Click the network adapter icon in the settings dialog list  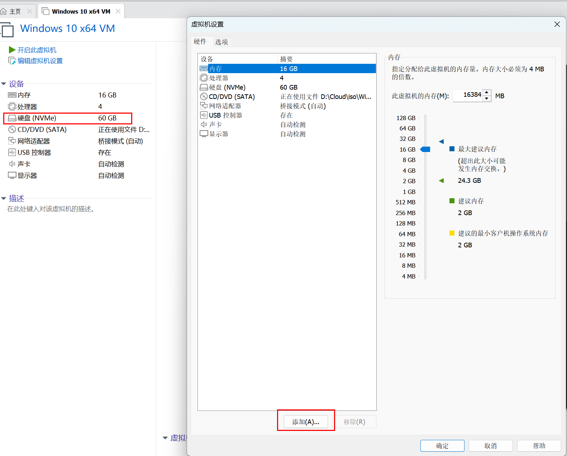click(204, 106)
